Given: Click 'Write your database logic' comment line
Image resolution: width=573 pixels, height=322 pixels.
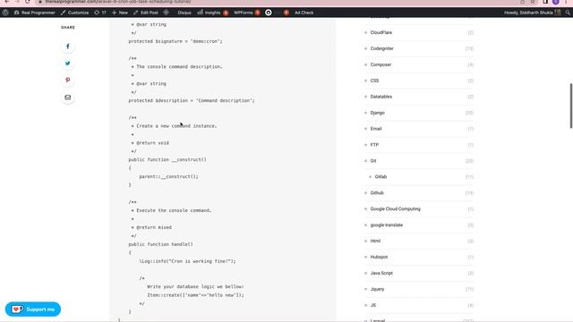Looking at the screenshot, I should coord(195,286).
